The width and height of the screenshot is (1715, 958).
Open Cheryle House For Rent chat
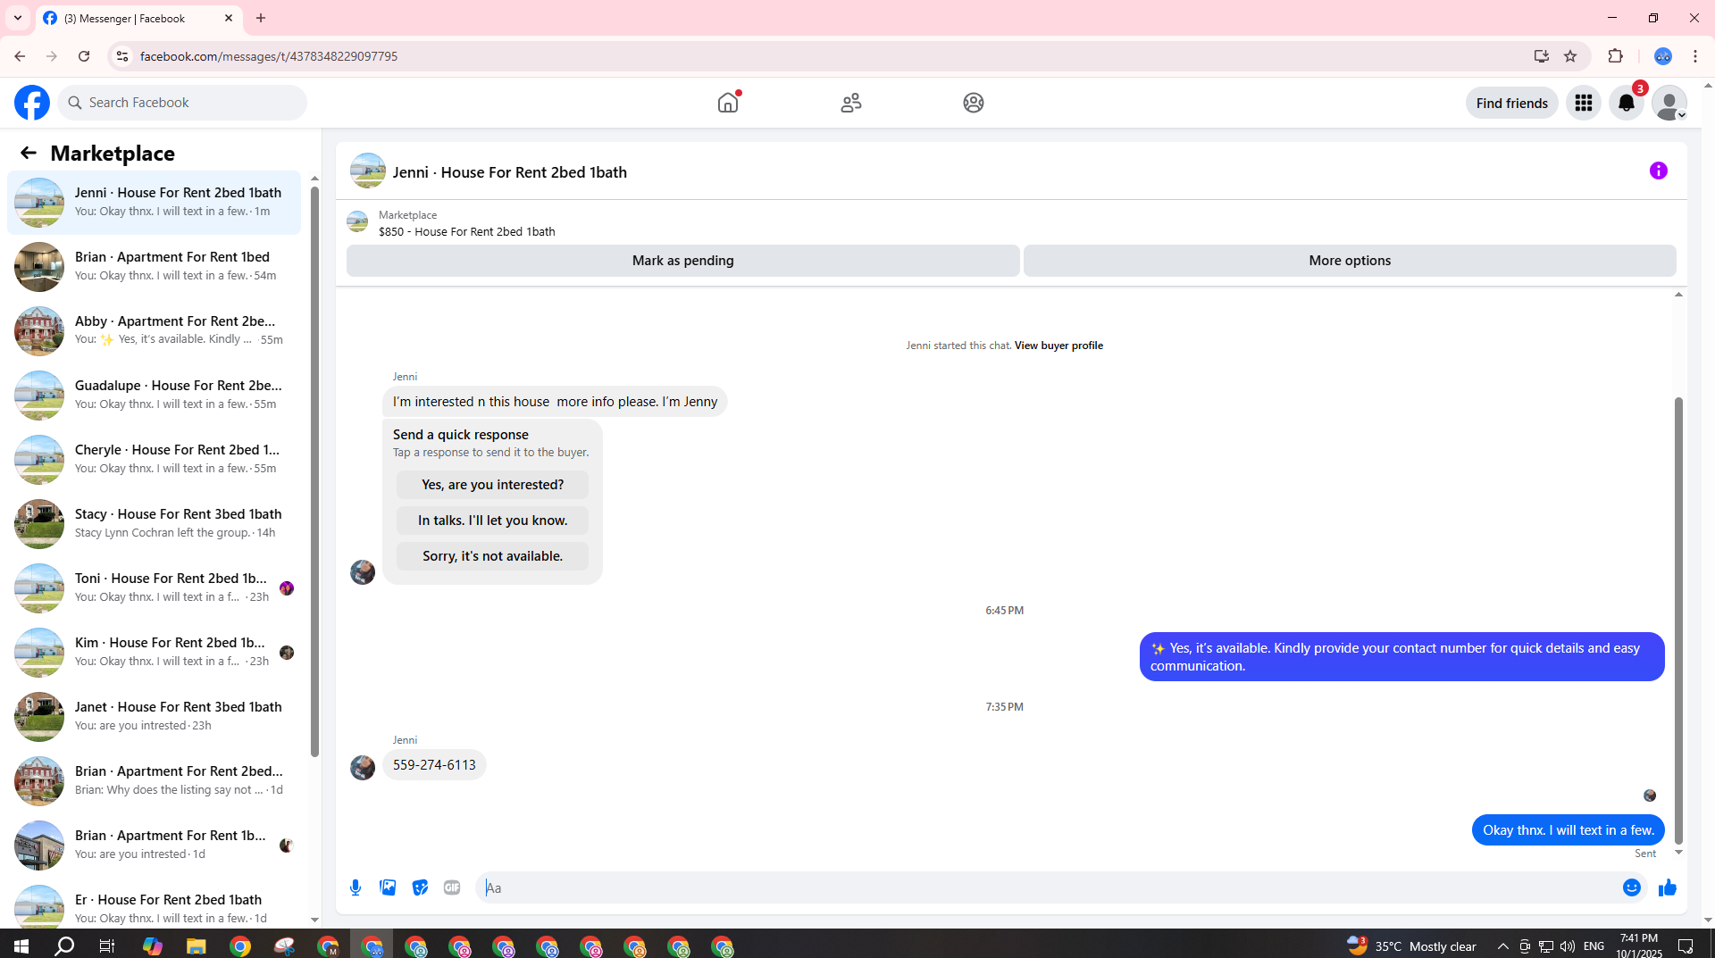pos(155,459)
